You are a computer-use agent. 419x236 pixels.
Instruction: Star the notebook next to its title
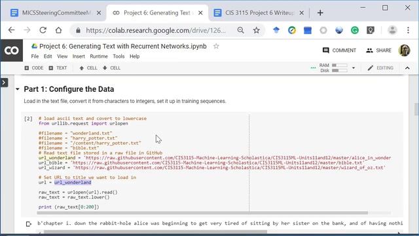tap(216, 47)
